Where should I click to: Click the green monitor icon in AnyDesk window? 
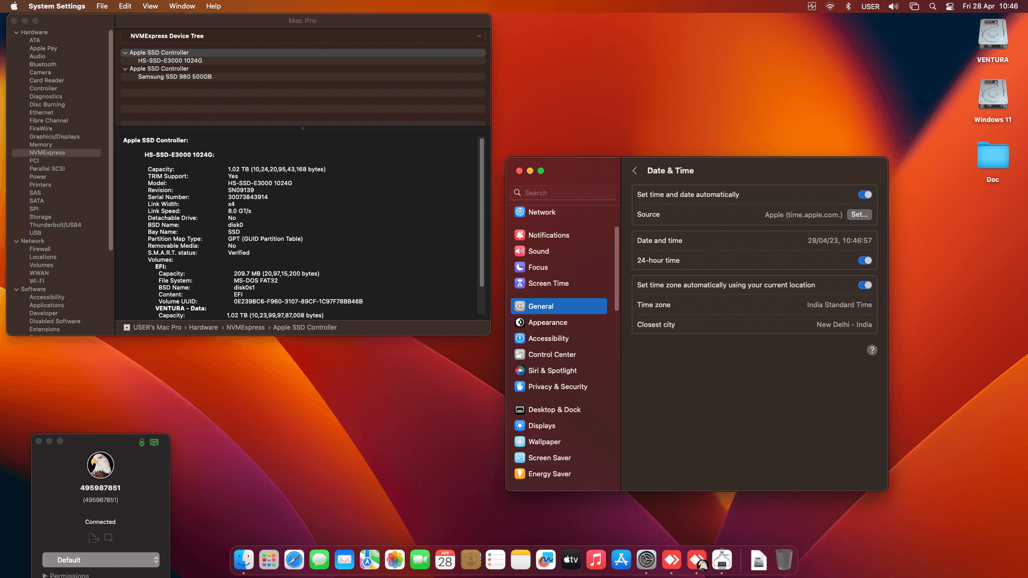(x=154, y=442)
